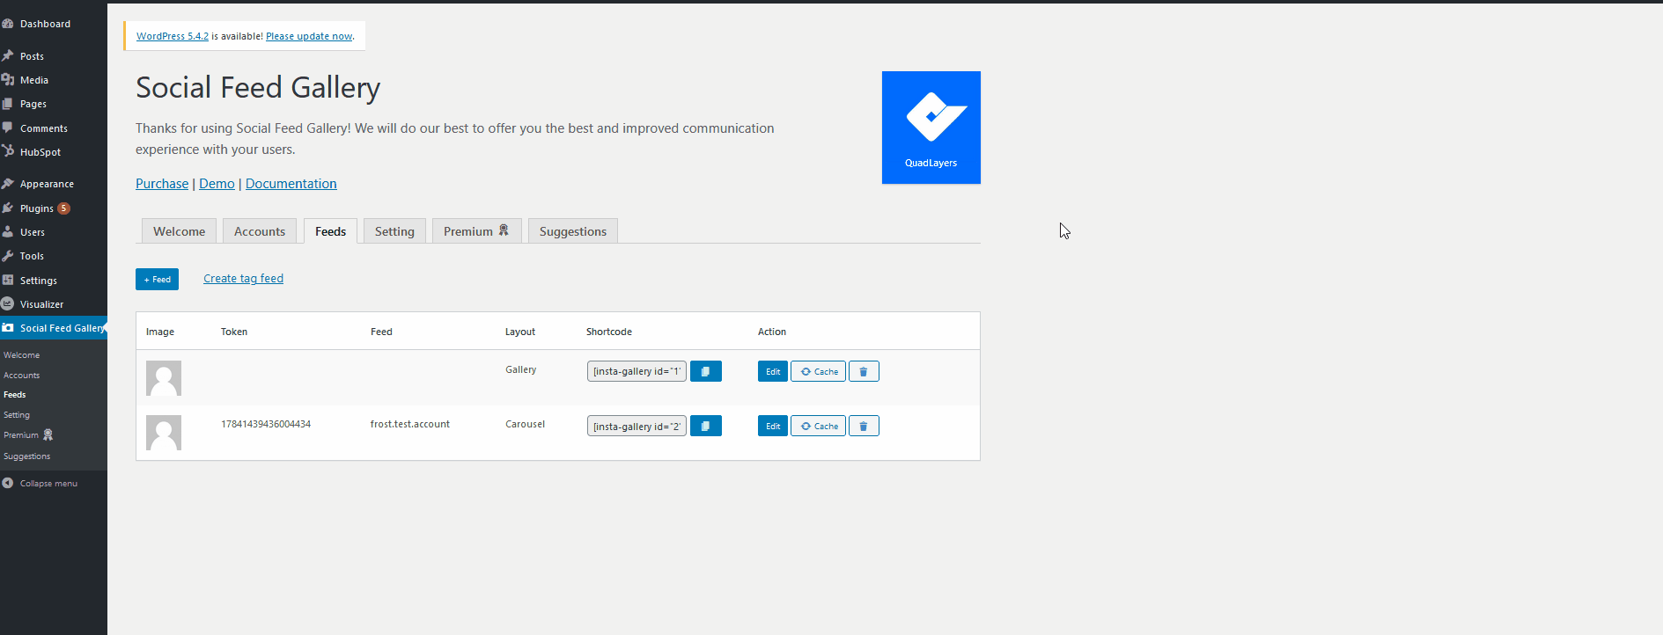Click the + Feed button
1663x635 pixels.
(x=157, y=279)
